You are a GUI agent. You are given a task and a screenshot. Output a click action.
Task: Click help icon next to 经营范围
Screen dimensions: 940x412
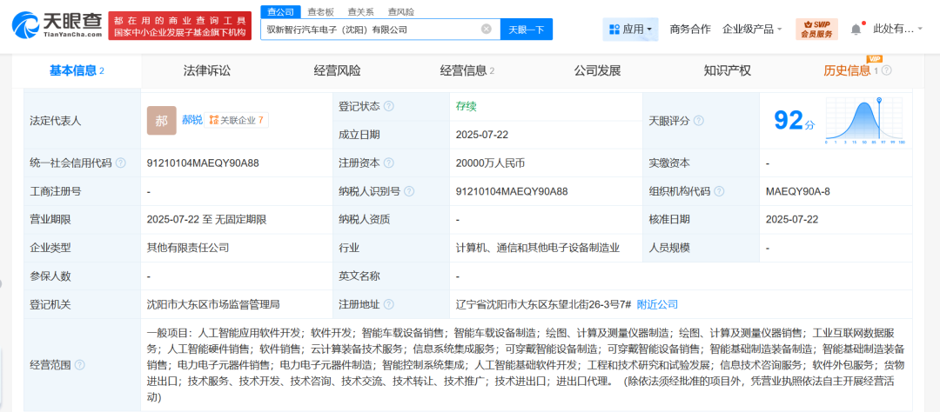[x=80, y=365]
